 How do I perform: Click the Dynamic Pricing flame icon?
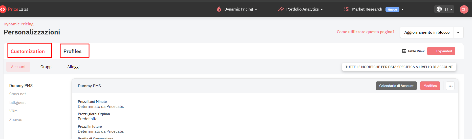(219, 9)
